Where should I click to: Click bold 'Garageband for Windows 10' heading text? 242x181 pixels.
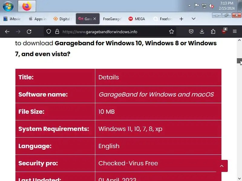pos(99,43)
